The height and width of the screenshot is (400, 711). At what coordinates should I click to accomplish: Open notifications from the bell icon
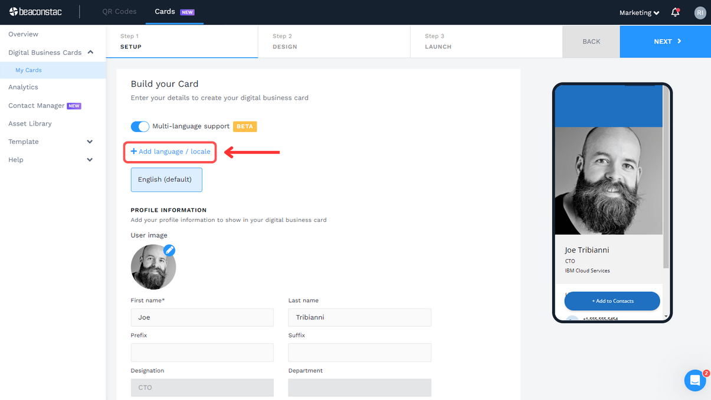(x=674, y=12)
